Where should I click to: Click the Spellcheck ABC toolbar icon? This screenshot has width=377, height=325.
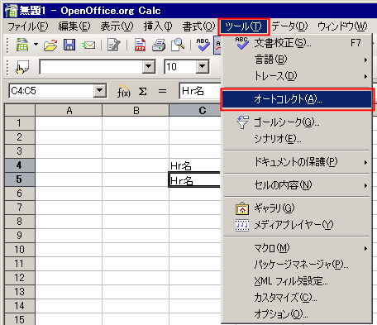pos(203,45)
